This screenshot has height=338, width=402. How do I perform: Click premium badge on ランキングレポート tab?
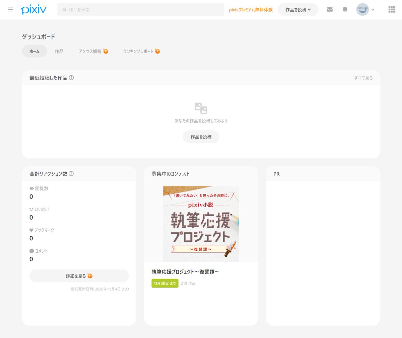(x=157, y=51)
